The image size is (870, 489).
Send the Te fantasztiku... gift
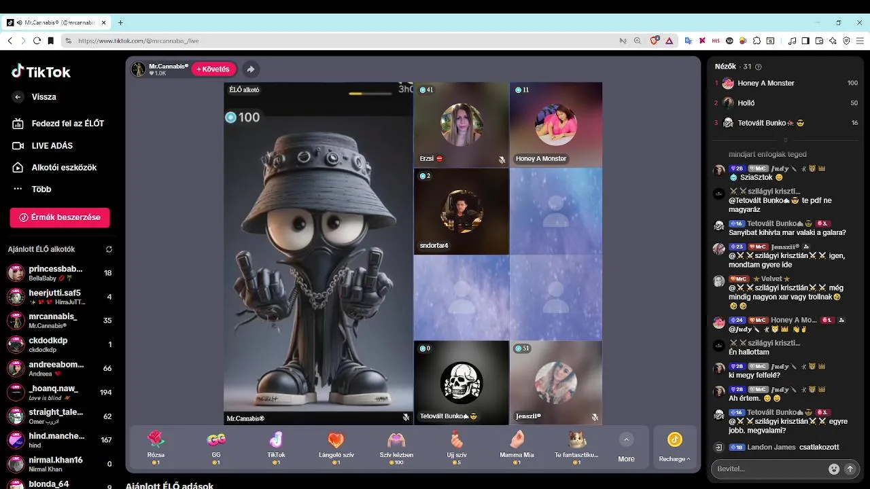[x=576, y=448]
